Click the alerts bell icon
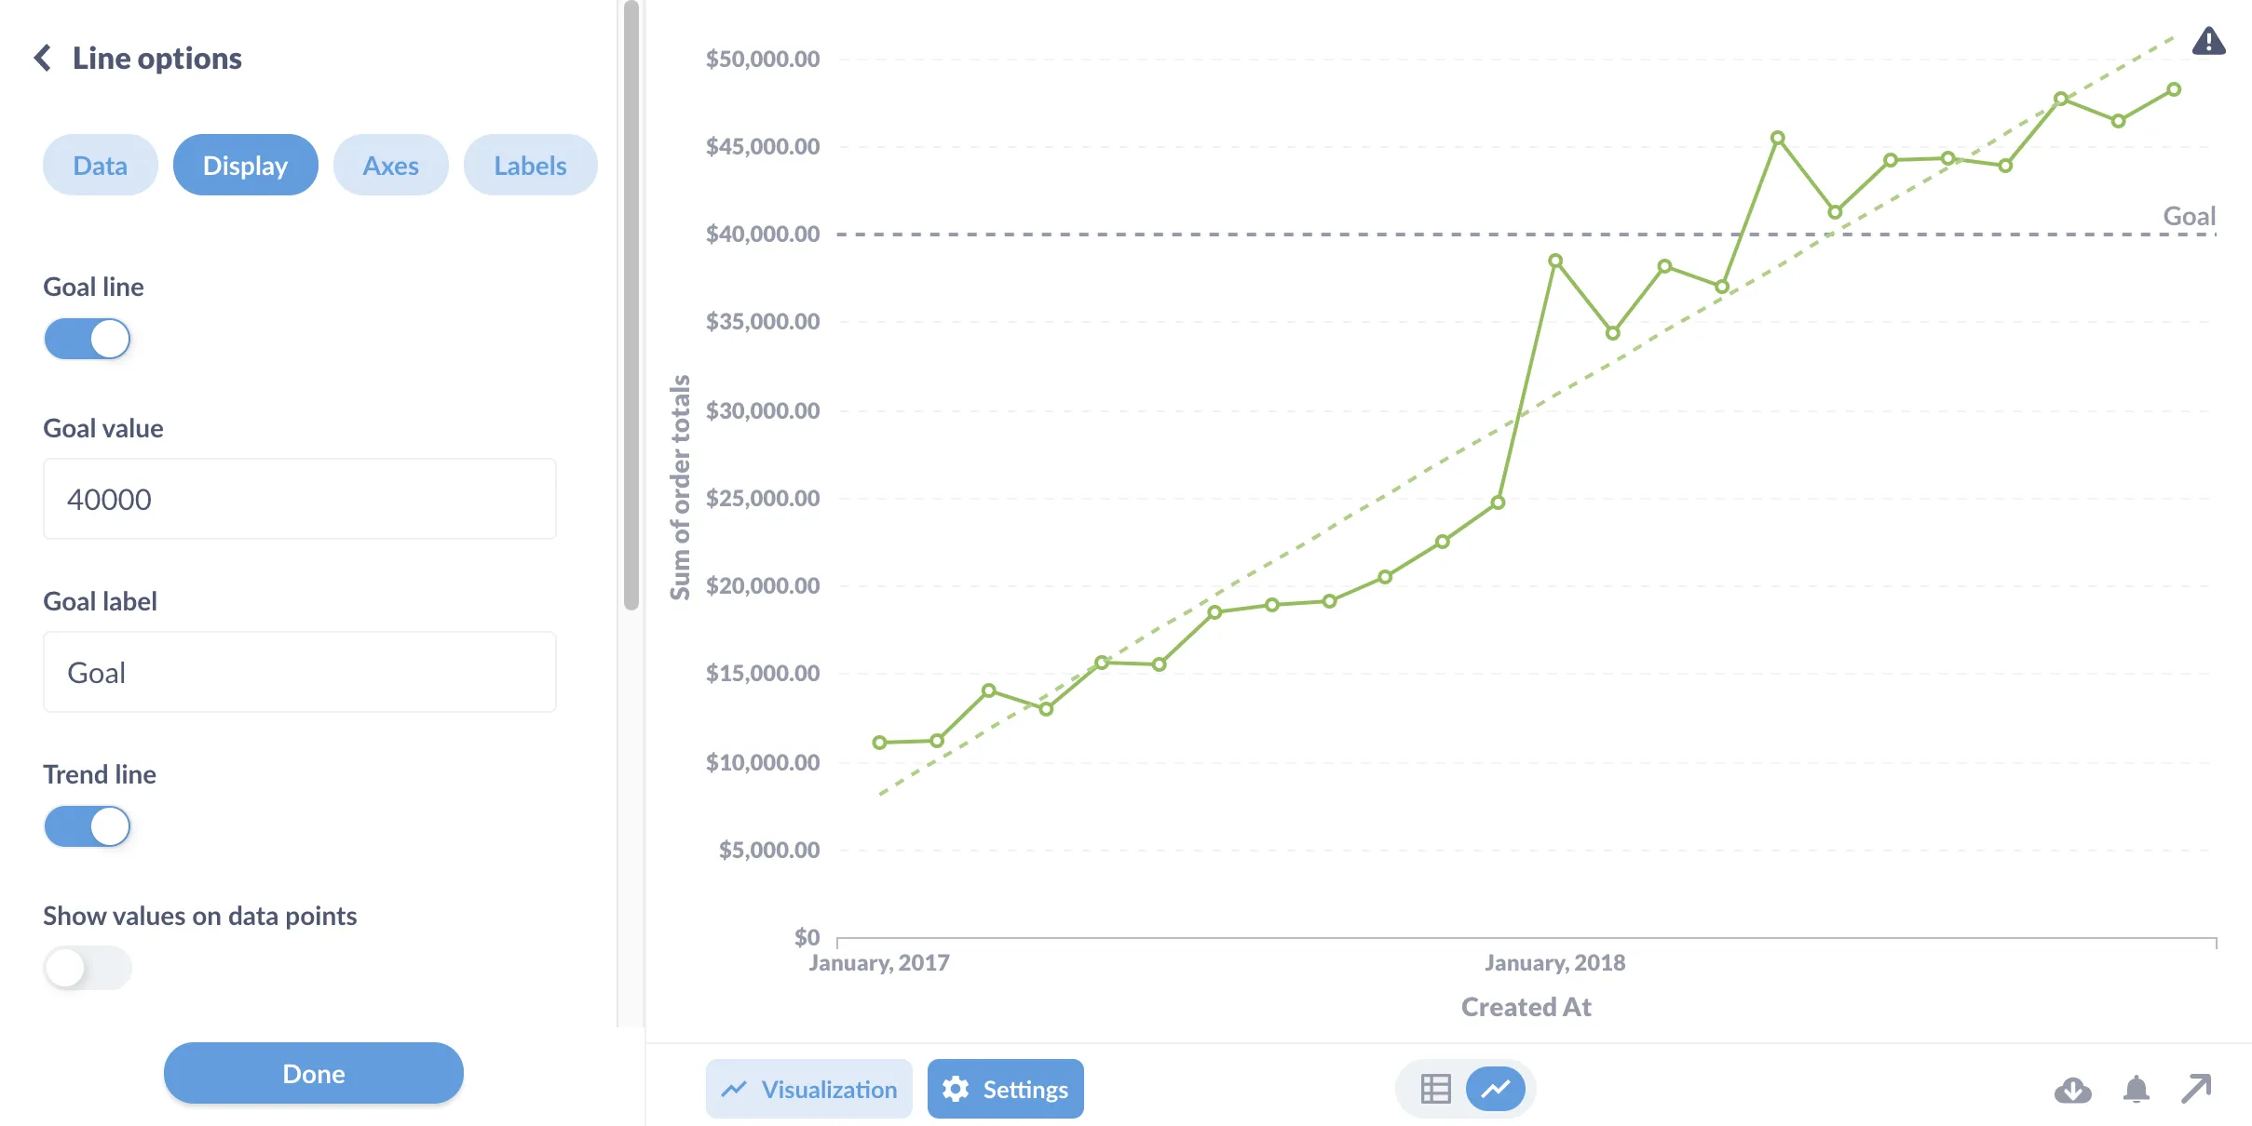This screenshot has width=2252, height=1126. tap(2135, 1089)
